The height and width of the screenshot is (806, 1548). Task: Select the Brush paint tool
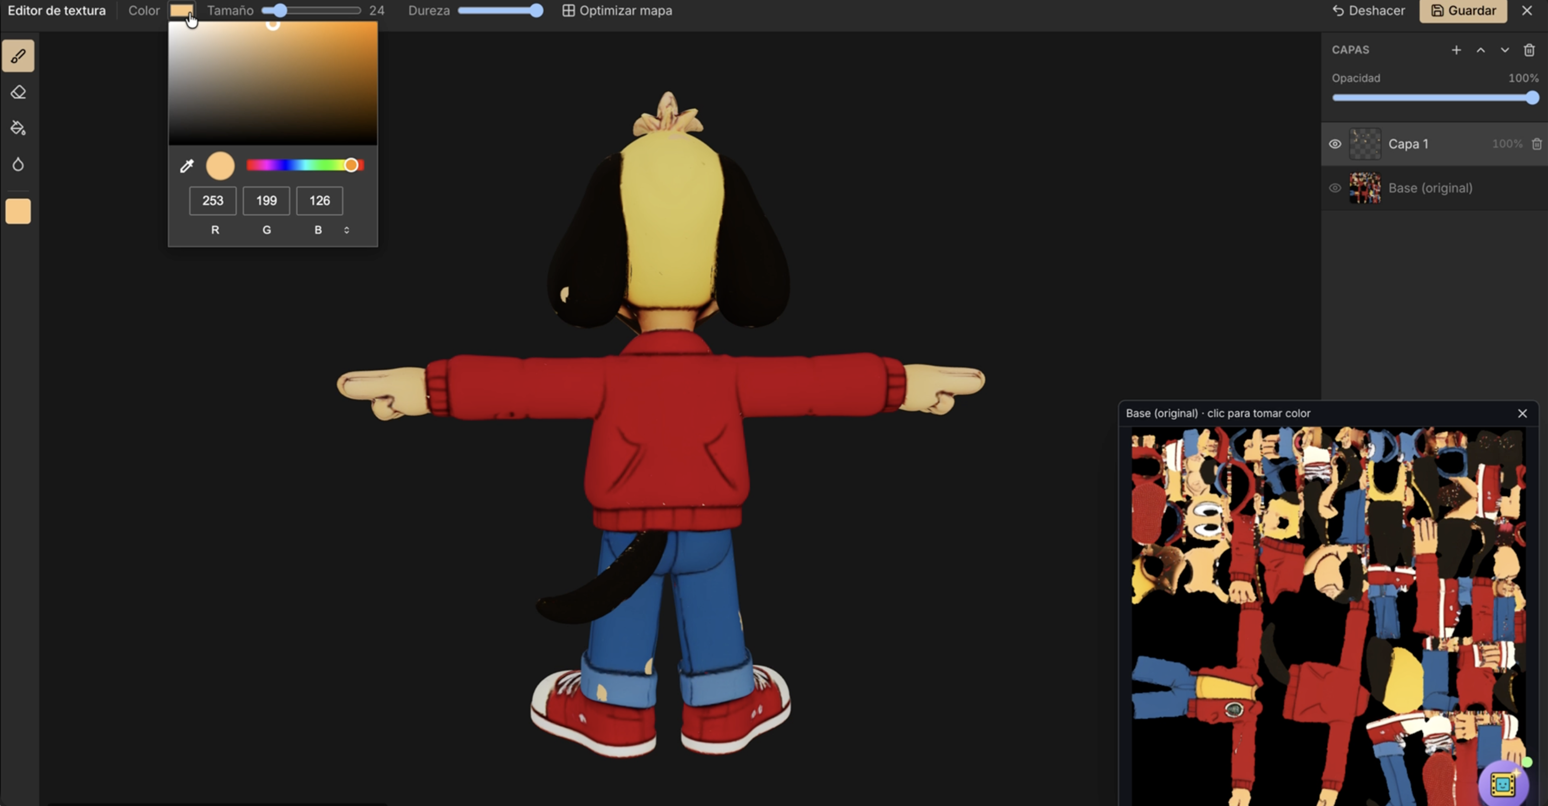click(x=18, y=56)
